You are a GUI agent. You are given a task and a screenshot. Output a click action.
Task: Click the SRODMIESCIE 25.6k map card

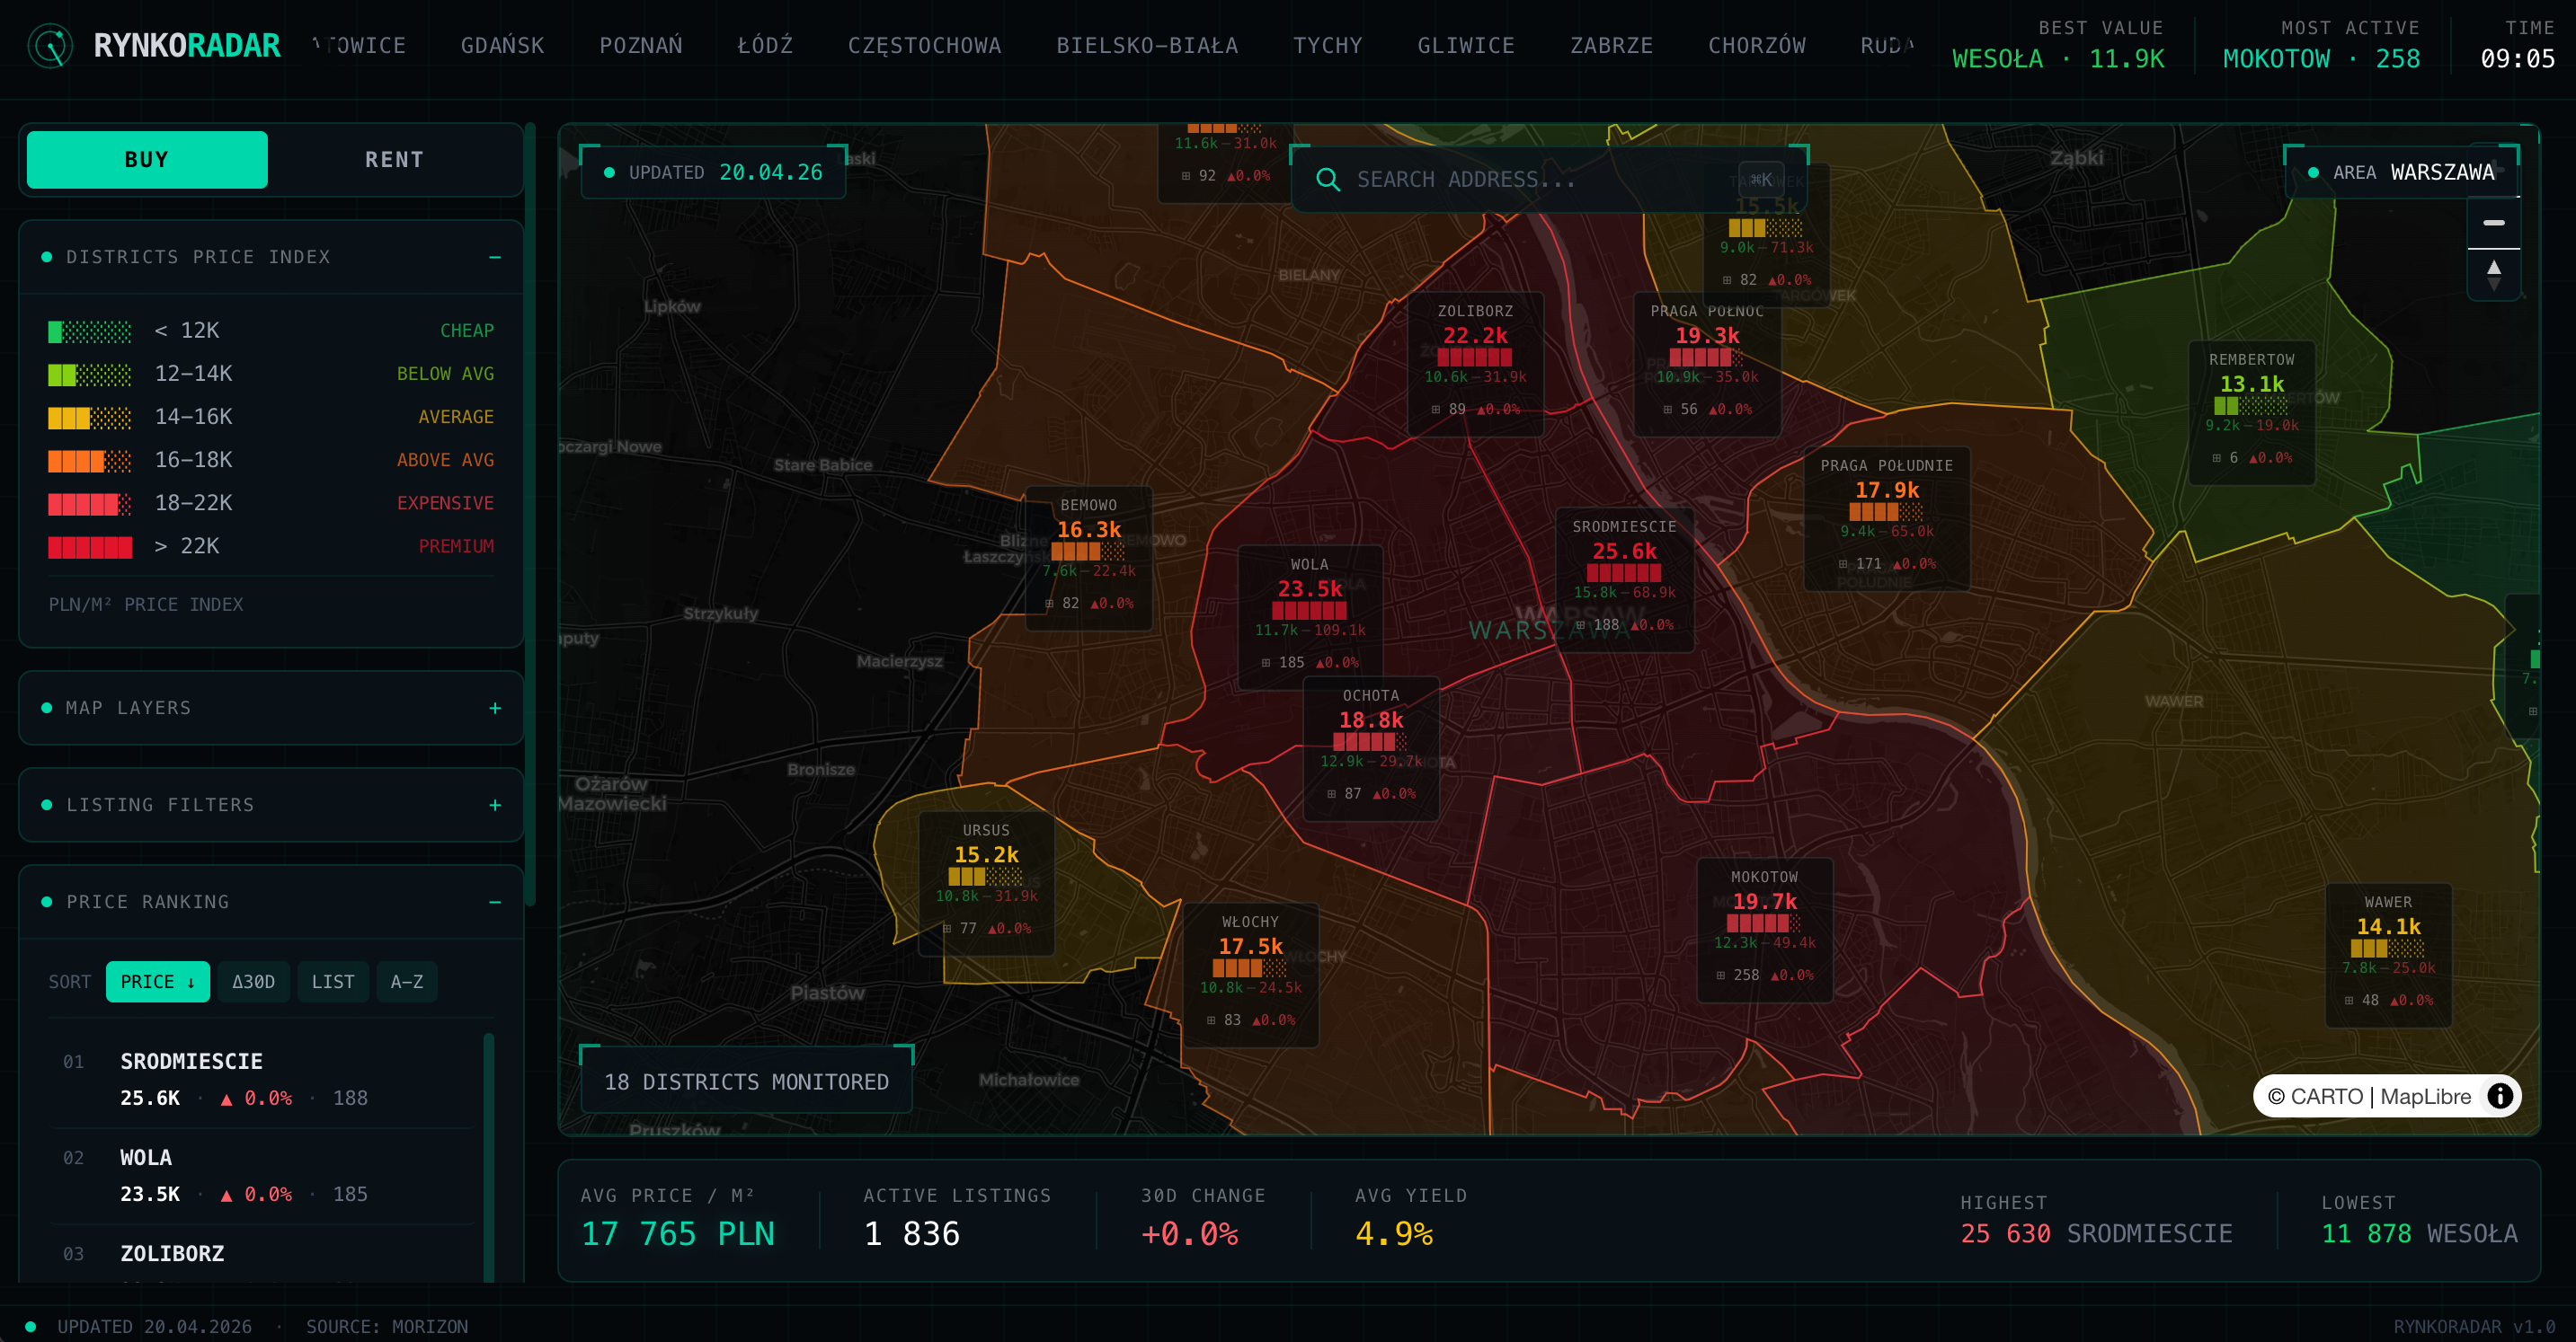1624,579
